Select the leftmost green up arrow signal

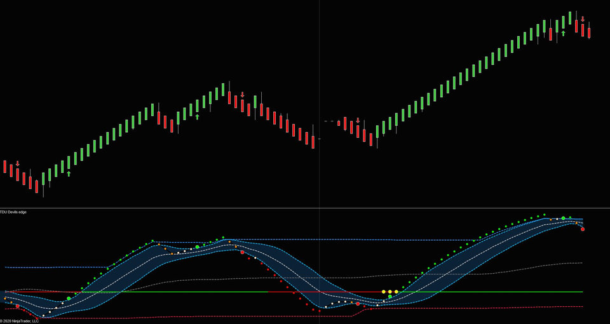point(69,173)
